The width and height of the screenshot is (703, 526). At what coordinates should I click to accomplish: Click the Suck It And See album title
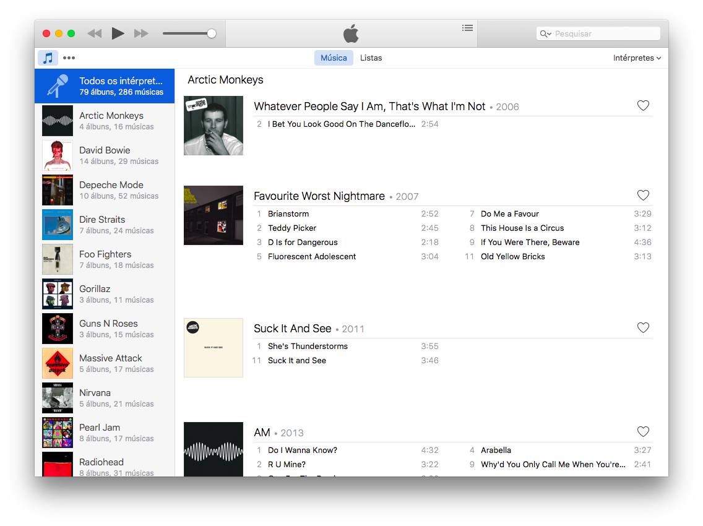[292, 329]
